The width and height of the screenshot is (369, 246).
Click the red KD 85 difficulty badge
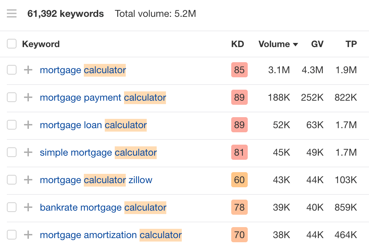pyautogui.click(x=239, y=70)
